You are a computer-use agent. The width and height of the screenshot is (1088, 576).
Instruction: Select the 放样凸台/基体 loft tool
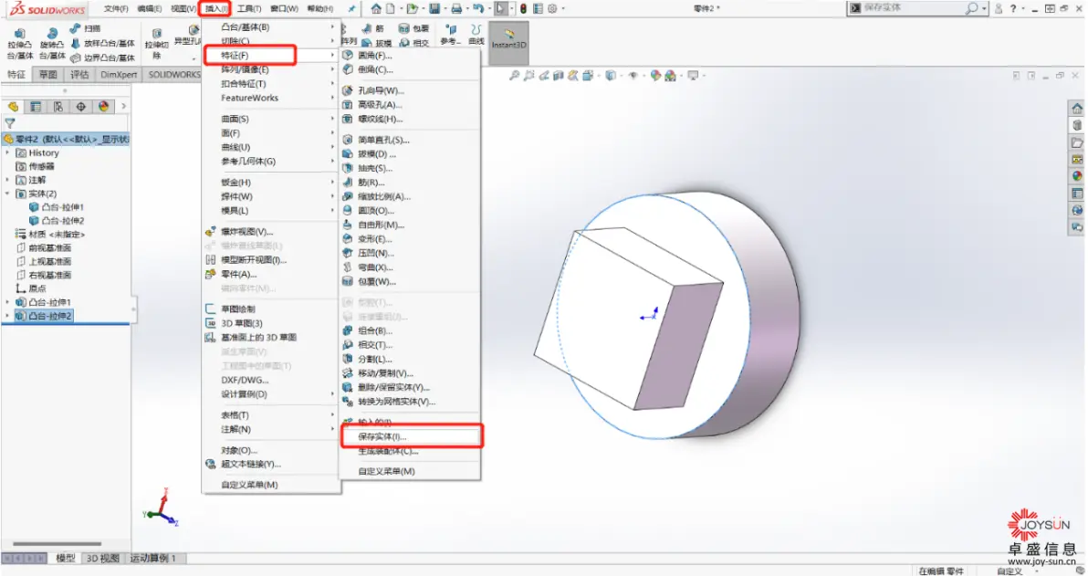click(102, 43)
